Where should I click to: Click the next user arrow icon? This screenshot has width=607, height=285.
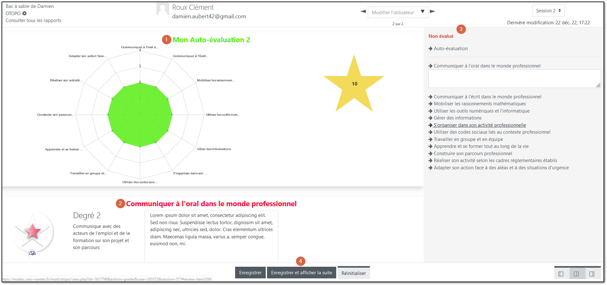point(433,11)
